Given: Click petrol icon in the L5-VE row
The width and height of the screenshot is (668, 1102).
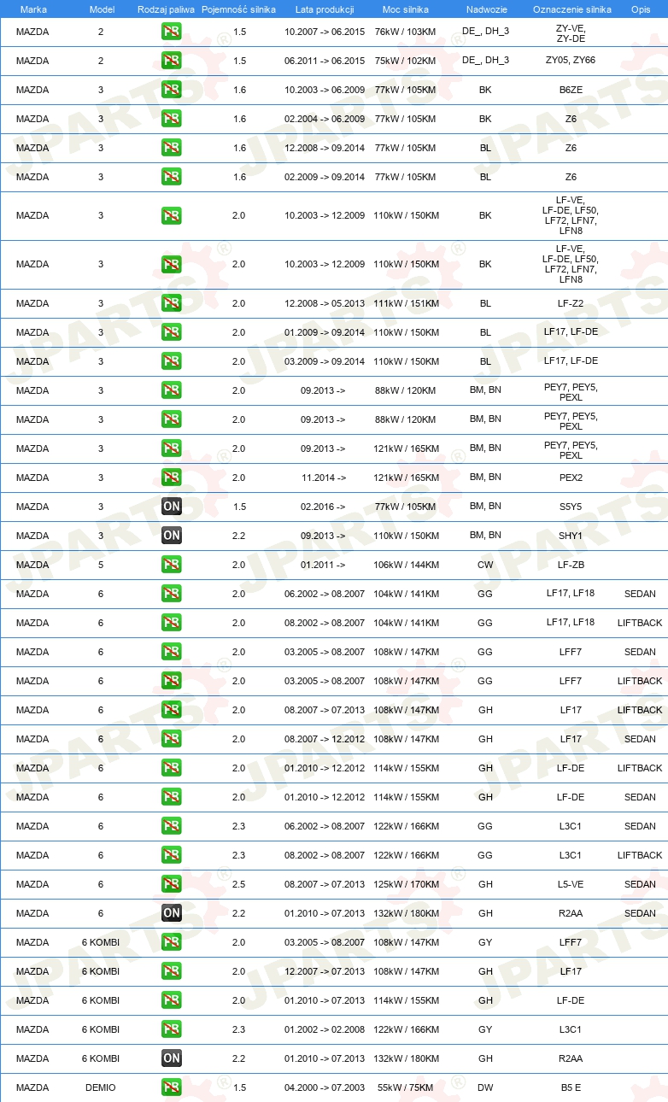Looking at the screenshot, I should tap(172, 884).
